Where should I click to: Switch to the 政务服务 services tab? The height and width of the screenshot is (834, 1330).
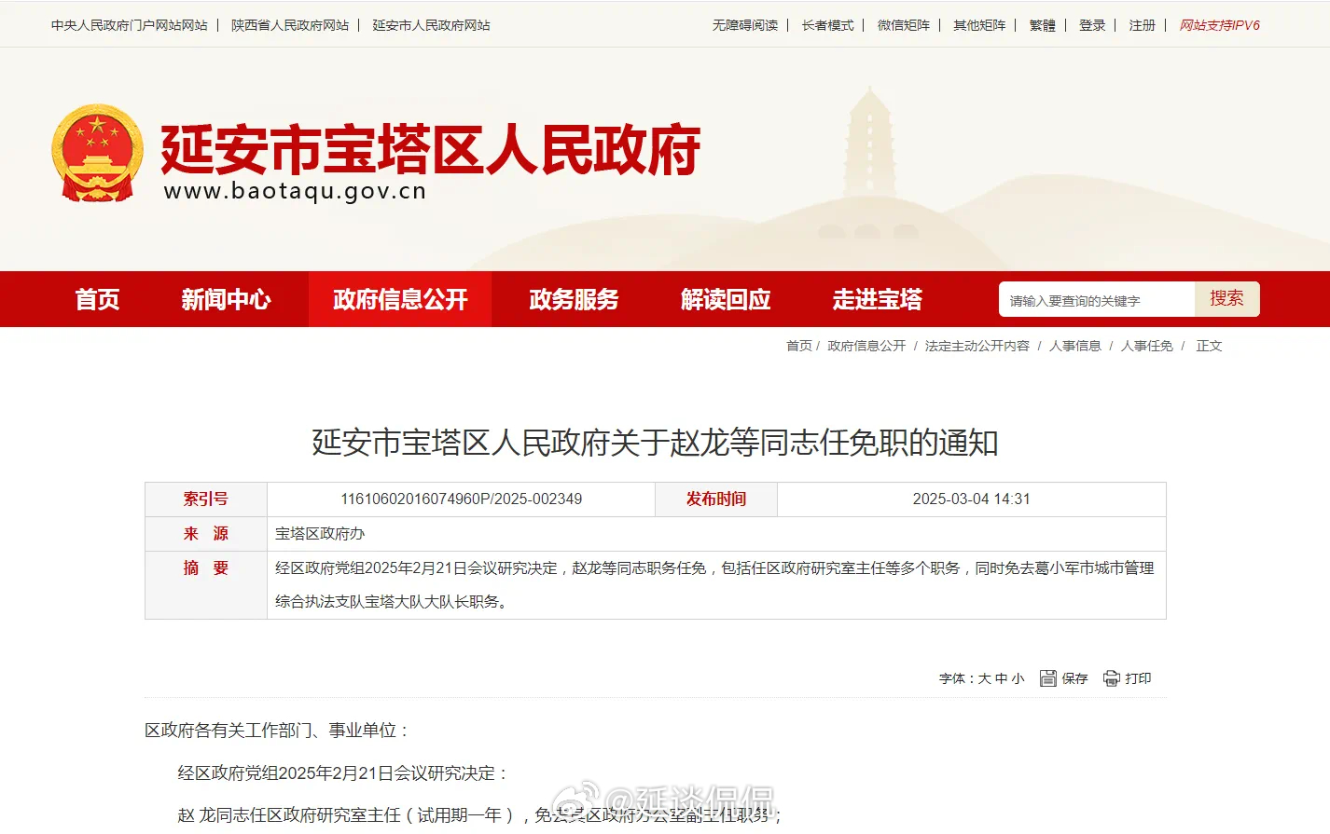tap(572, 299)
